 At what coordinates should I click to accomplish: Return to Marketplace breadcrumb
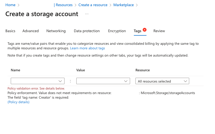point(123,5)
